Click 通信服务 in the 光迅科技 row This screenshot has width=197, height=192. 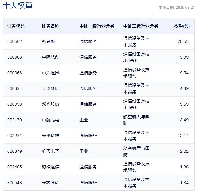point(88,136)
